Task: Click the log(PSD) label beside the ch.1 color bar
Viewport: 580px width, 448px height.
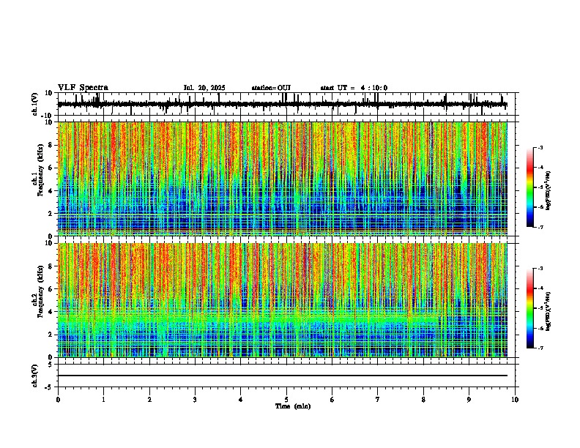Action: pyautogui.click(x=549, y=191)
